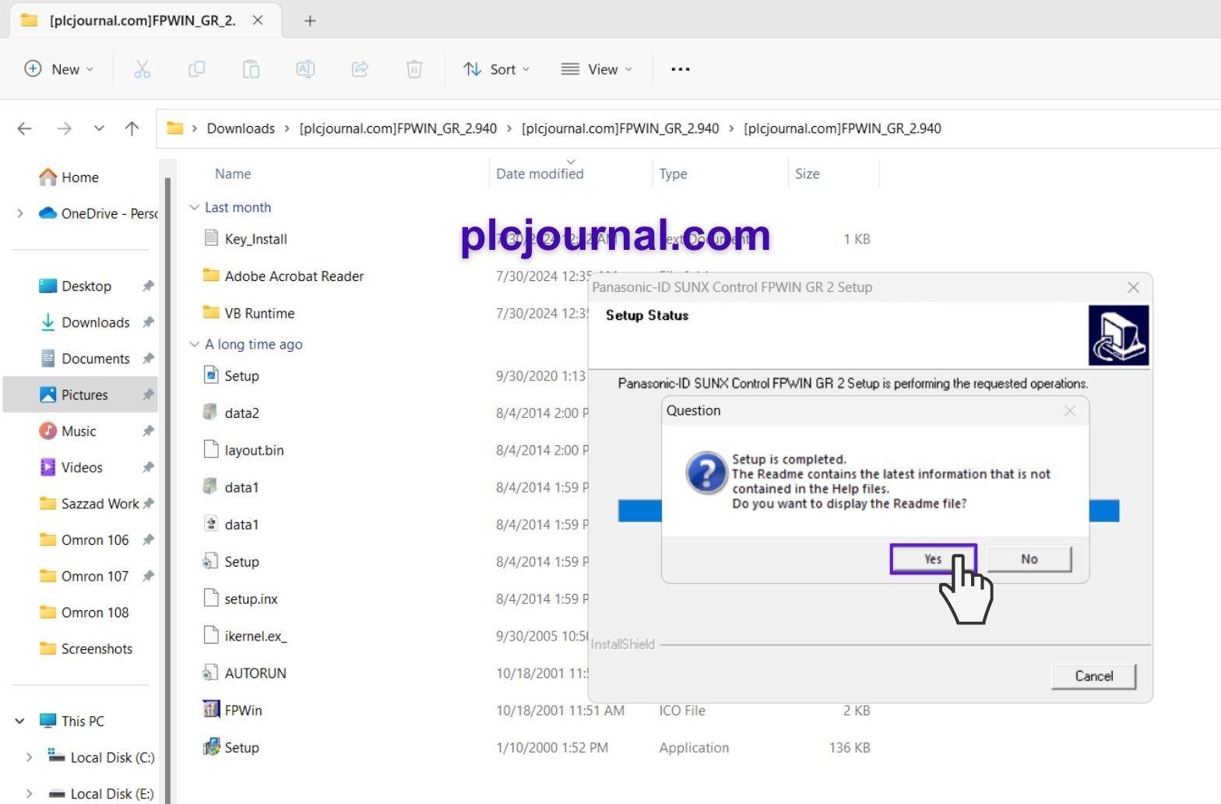
Task: Sort by the Size column header
Action: click(807, 174)
